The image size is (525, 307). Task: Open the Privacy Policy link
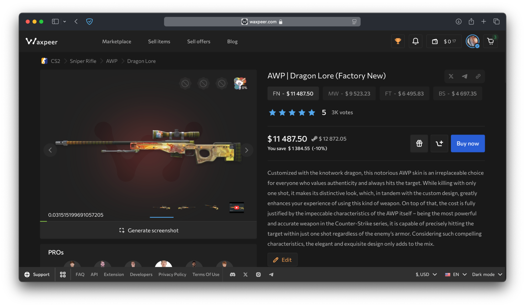tap(172, 274)
